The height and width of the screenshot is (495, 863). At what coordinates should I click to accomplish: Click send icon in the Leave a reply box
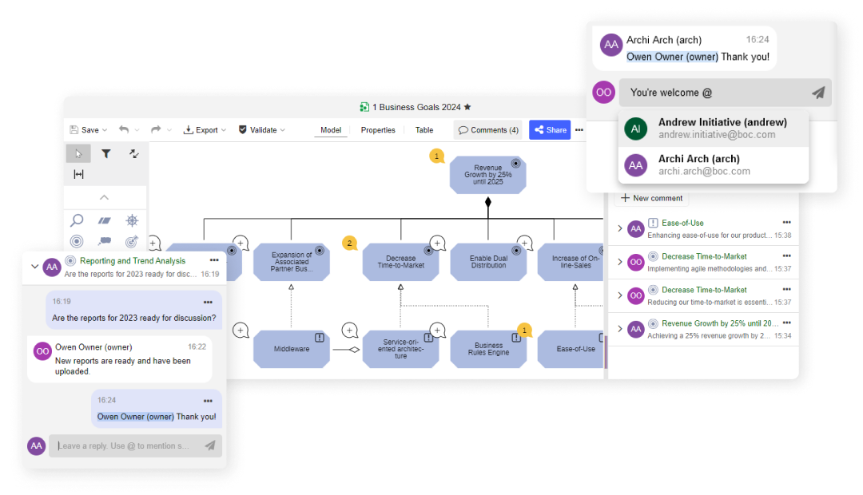tap(209, 445)
